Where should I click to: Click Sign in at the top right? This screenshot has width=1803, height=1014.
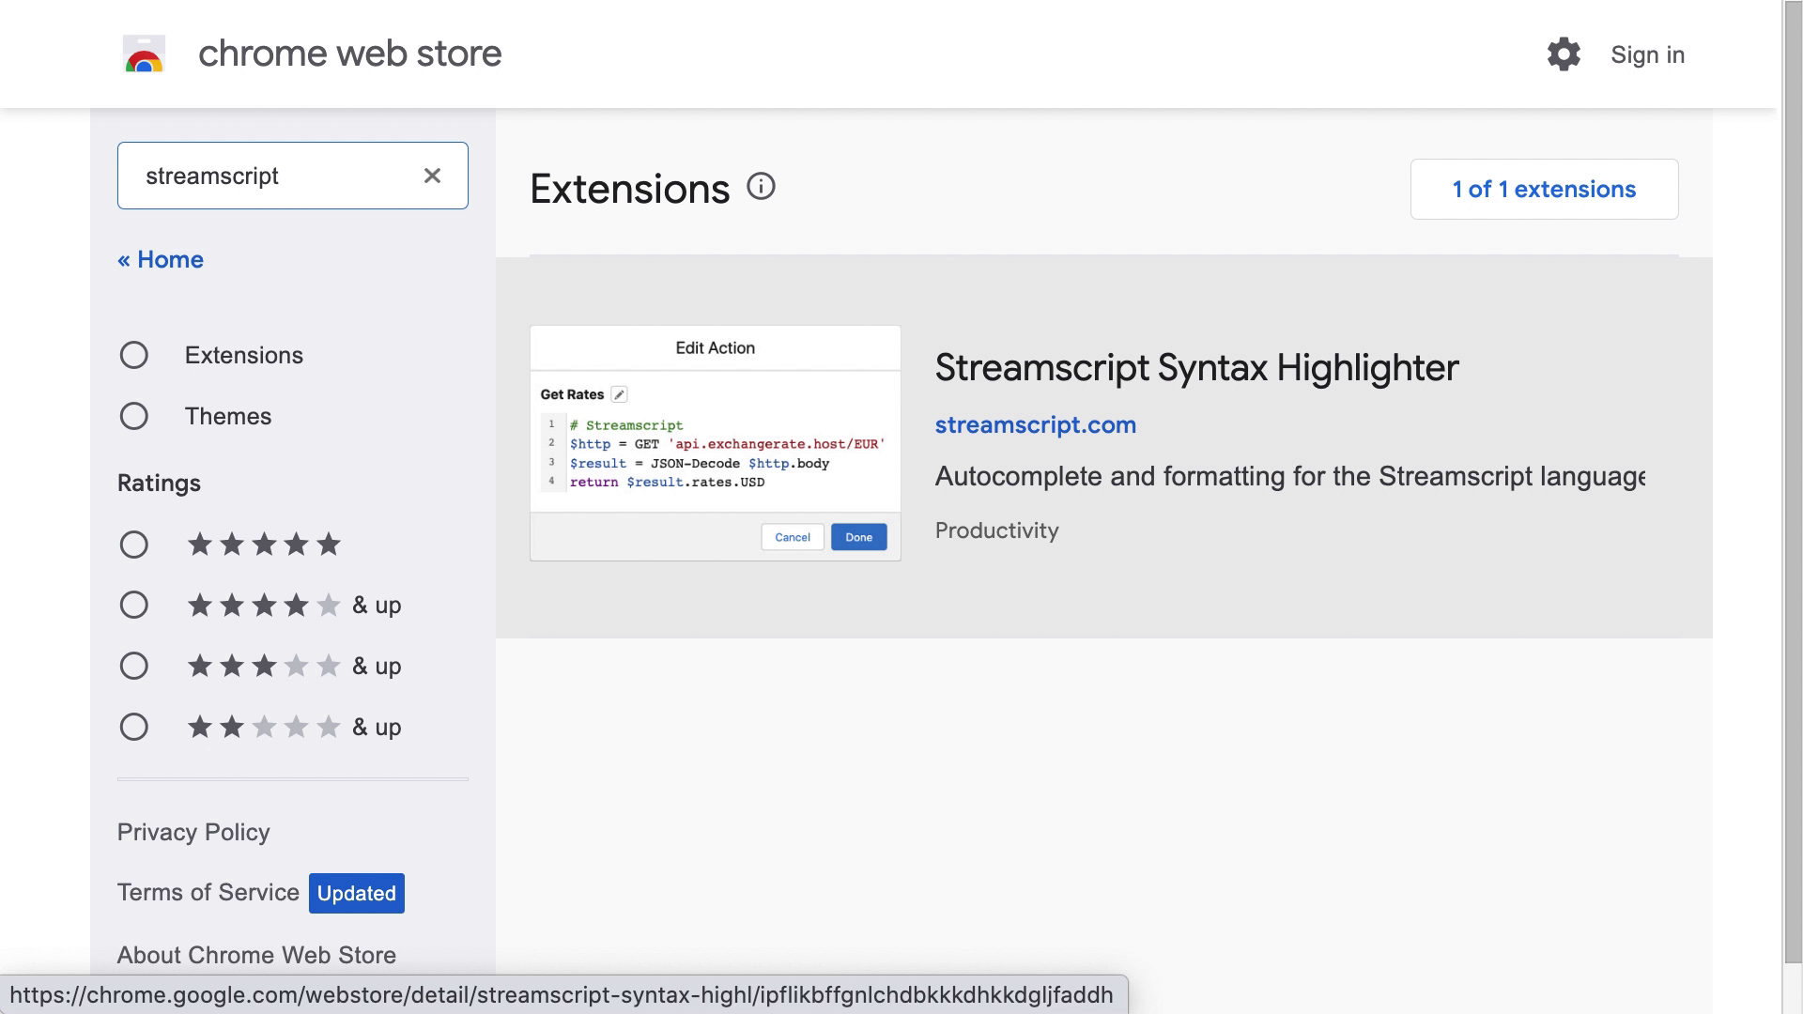click(x=1647, y=54)
